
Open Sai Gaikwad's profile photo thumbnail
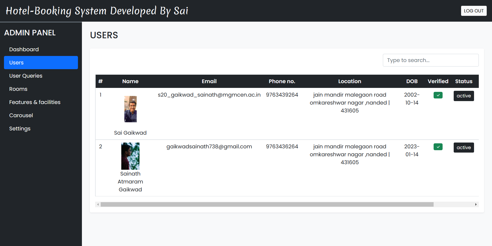[130, 109]
